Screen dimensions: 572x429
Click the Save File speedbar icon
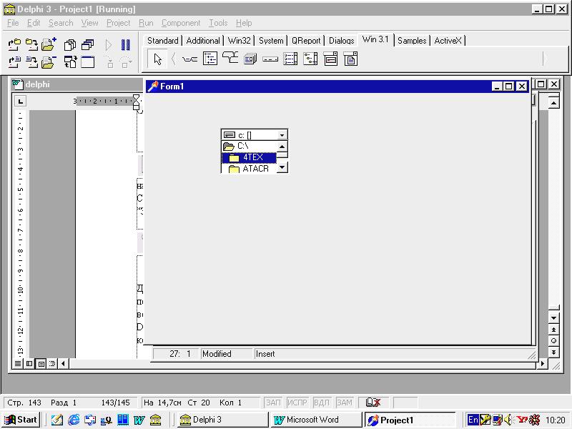pyautogui.click(x=32, y=62)
